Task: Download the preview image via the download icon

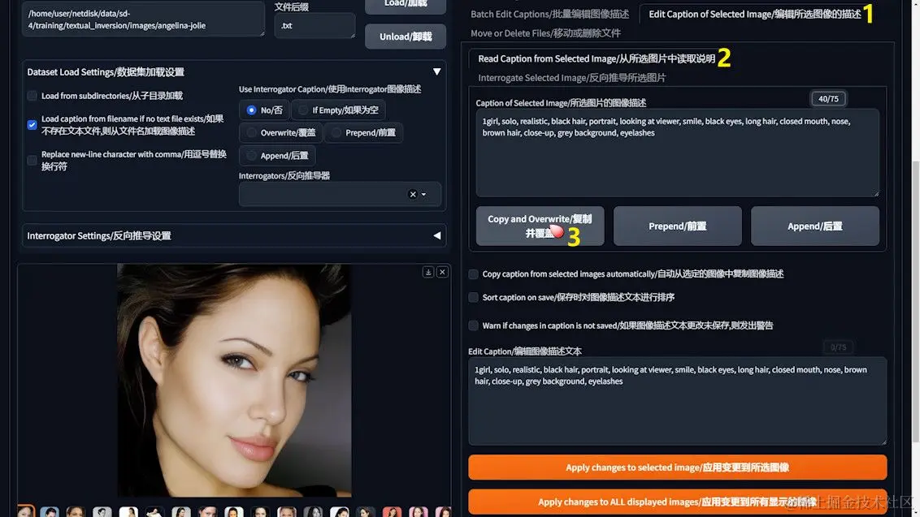Action: pyautogui.click(x=428, y=272)
